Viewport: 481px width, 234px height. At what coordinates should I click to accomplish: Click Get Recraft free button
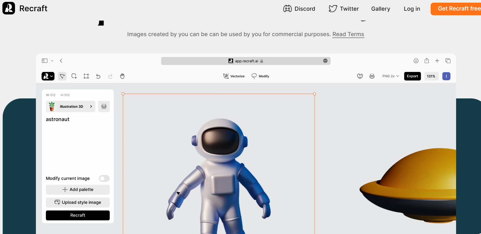pos(456,9)
